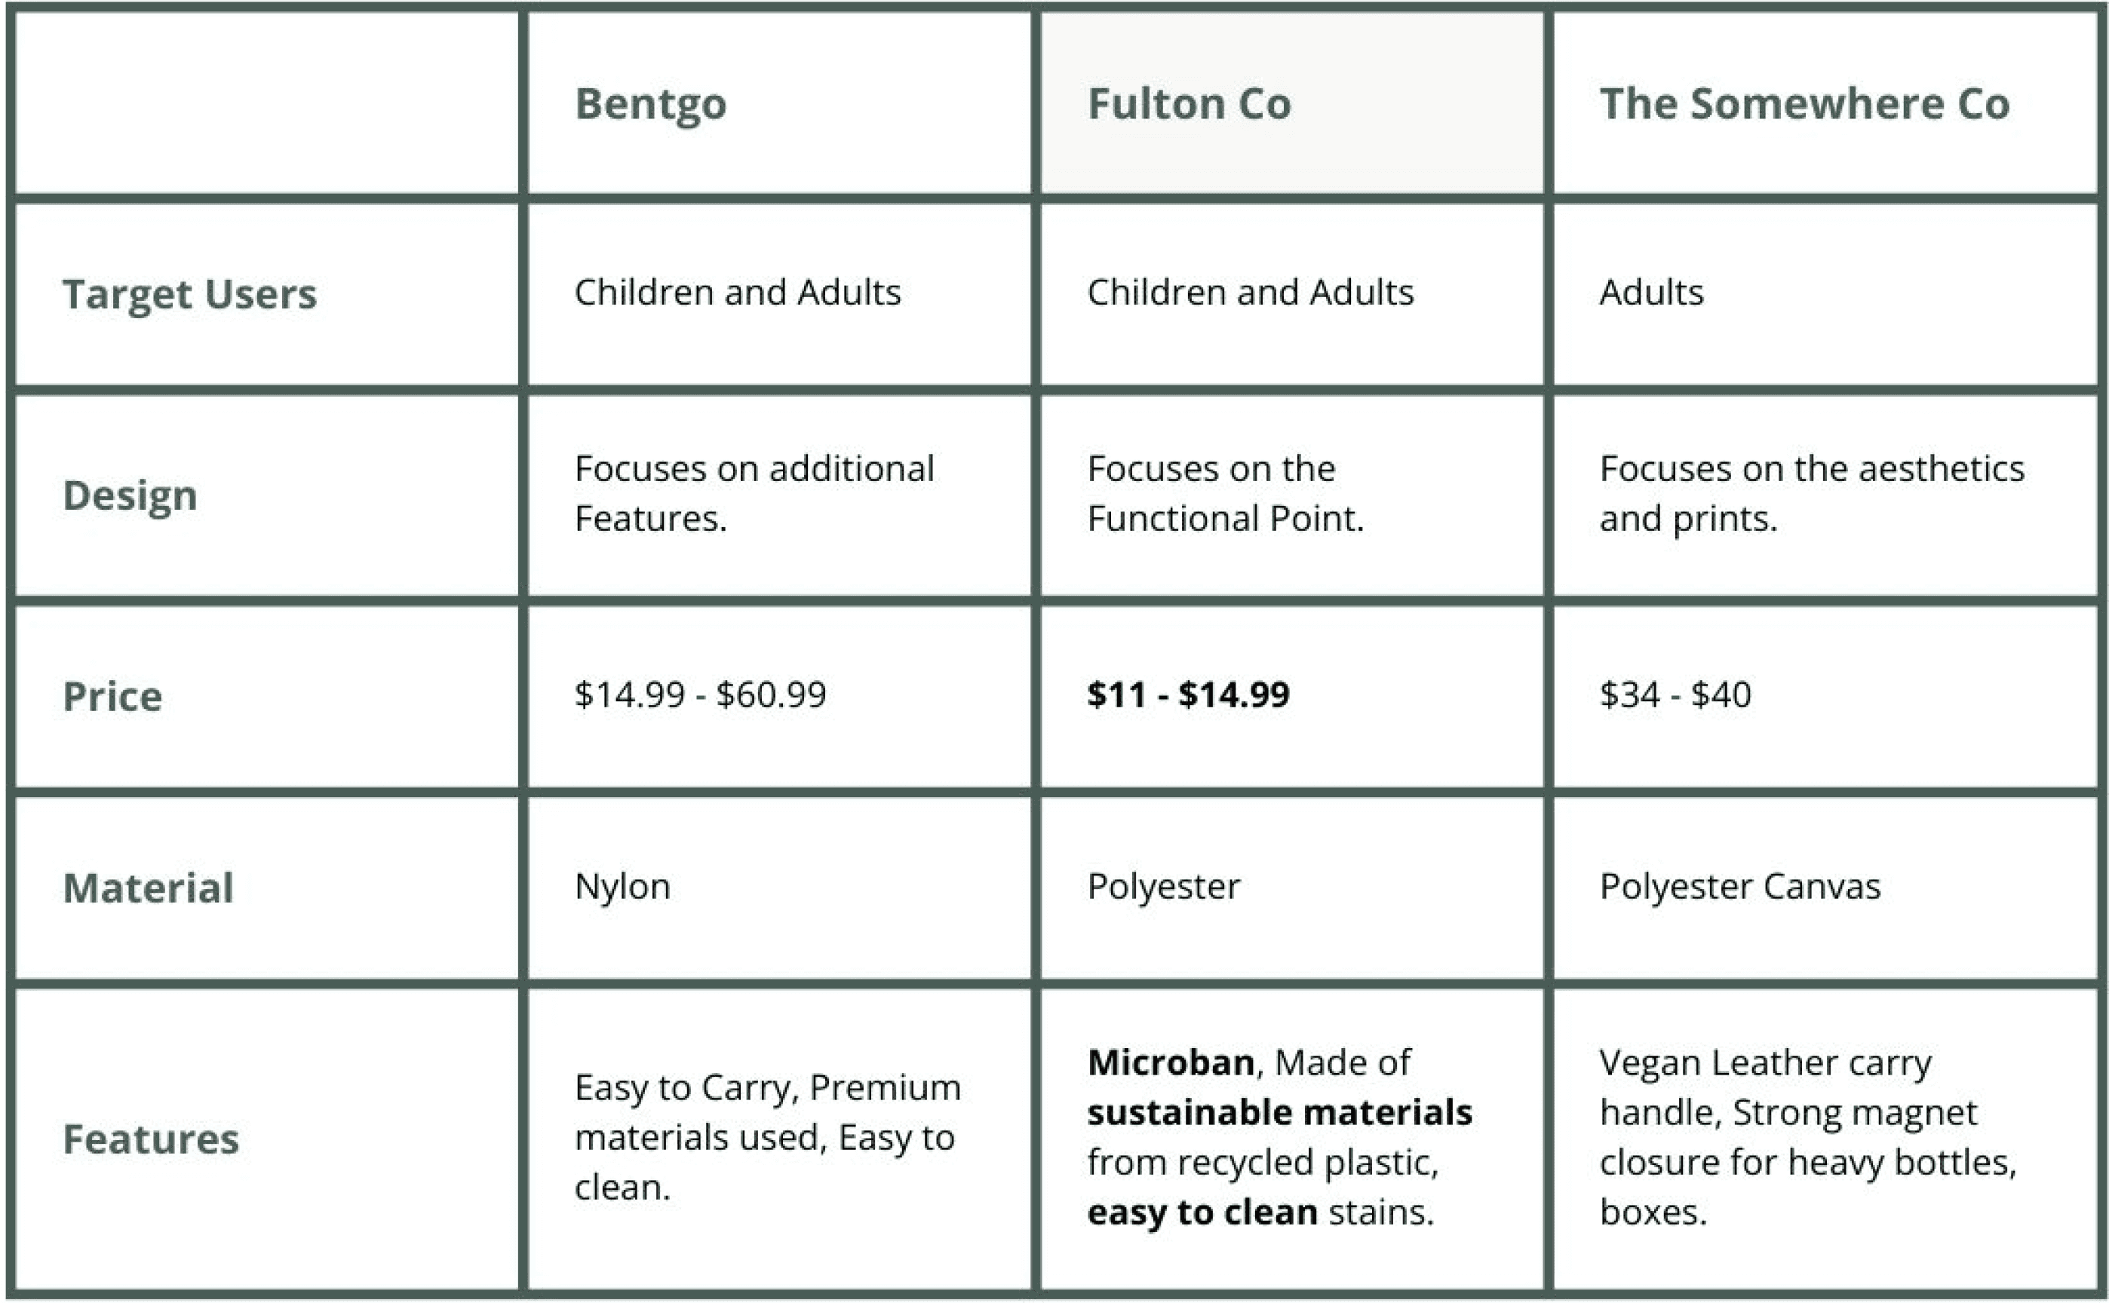
Task: Select the Target Users row label
Action: 189,294
